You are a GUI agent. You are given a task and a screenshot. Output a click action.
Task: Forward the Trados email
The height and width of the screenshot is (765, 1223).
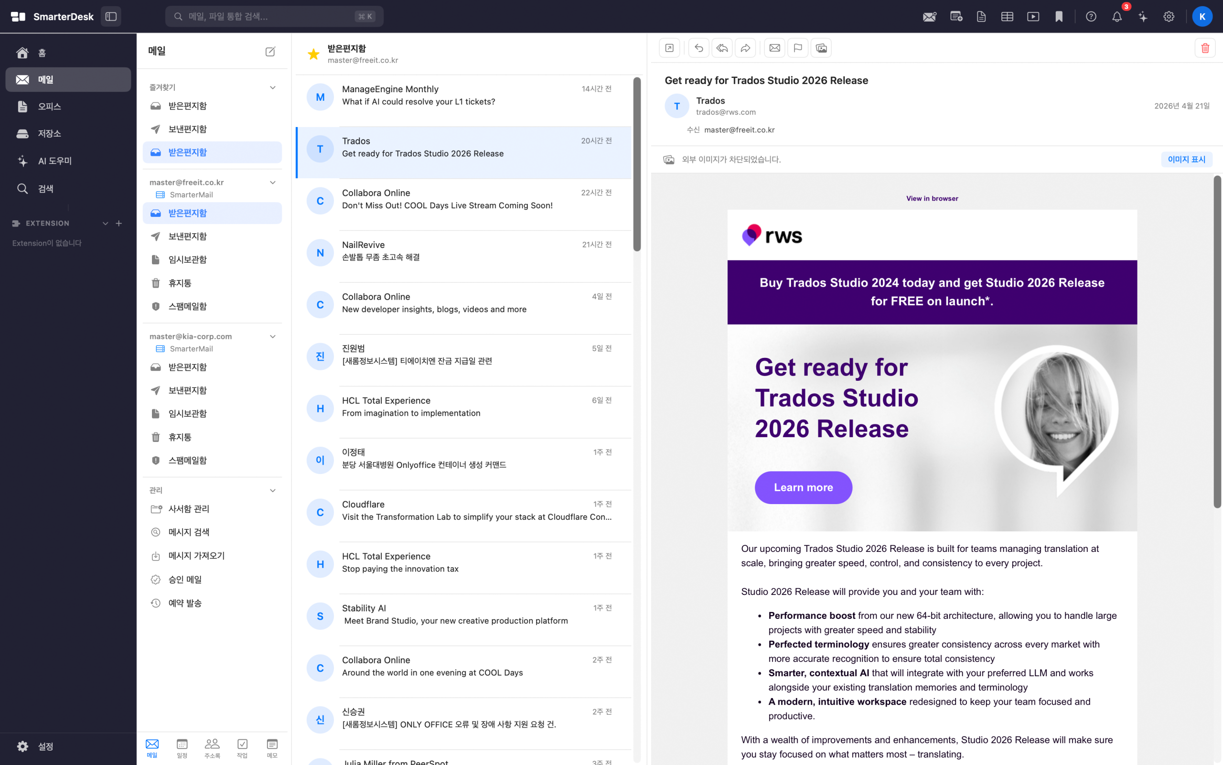(x=745, y=48)
